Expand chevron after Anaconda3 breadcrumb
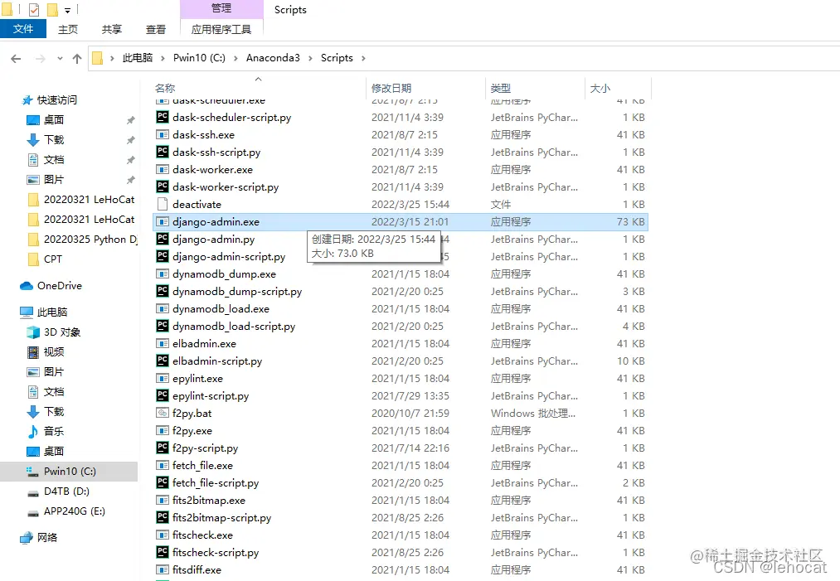Image resolution: width=840 pixels, height=581 pixels. pos(310,58)
